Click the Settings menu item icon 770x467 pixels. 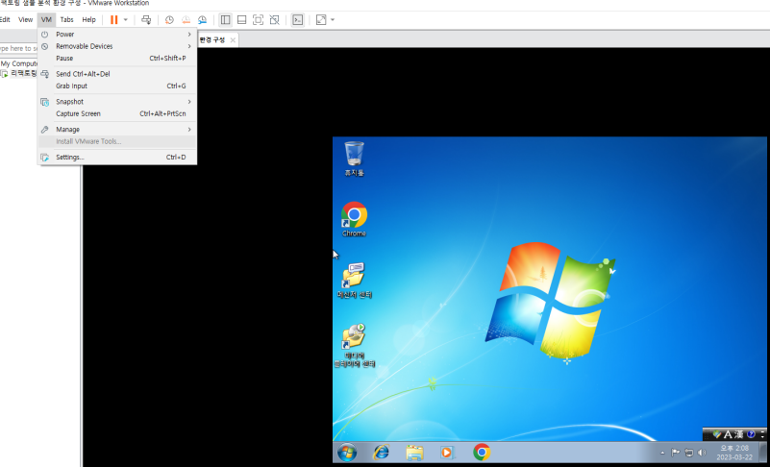click(x=44, y=158)
